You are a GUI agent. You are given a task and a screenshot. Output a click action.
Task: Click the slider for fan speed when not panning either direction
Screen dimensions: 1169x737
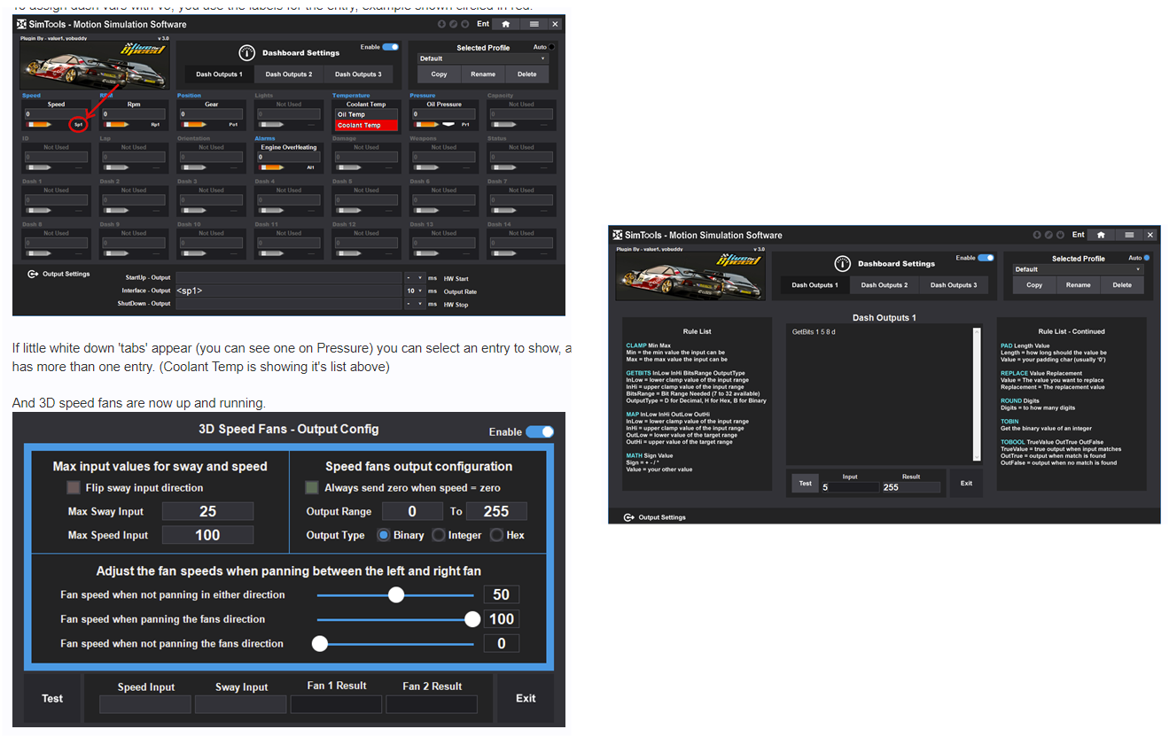(396, 595)
